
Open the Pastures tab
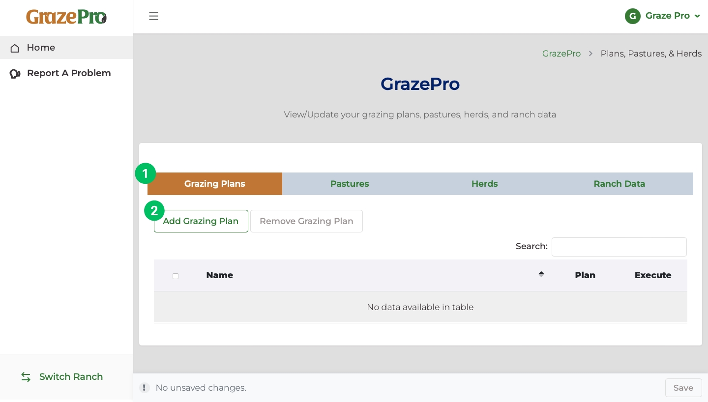pos(350,184)
